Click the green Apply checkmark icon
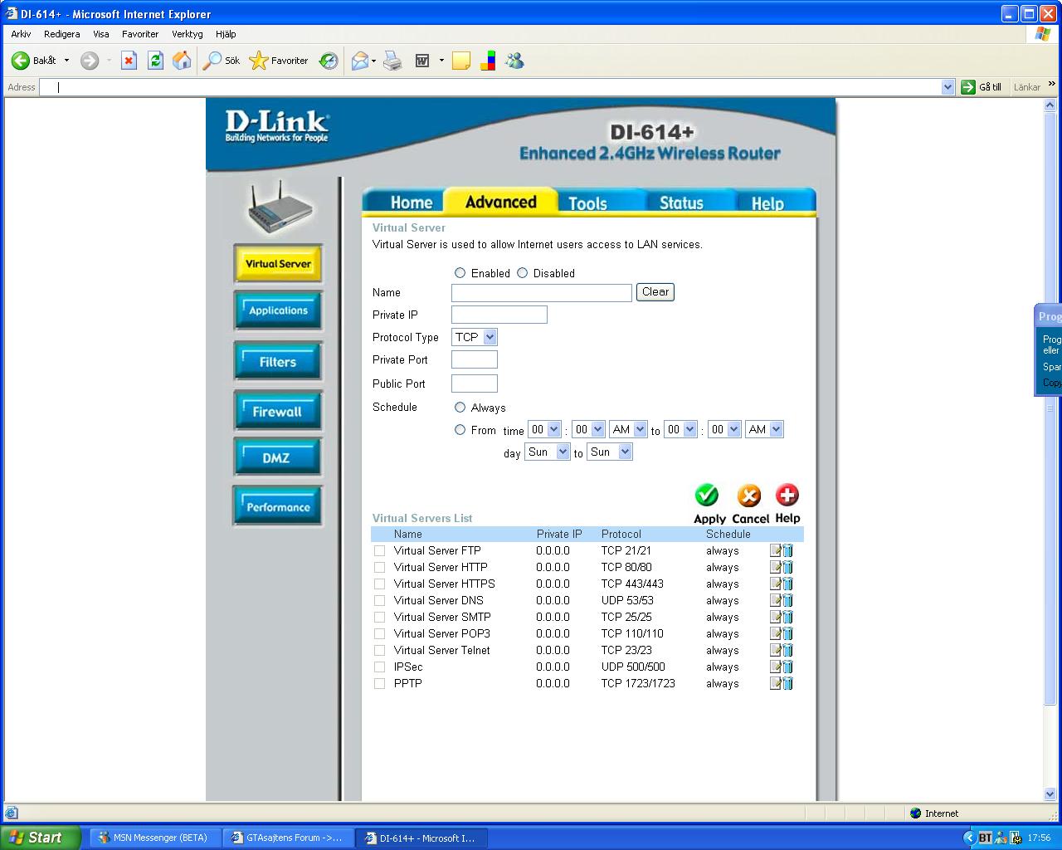Image resolution: width=1062 pixels, height=850 pixels. [x=707, y=496]
